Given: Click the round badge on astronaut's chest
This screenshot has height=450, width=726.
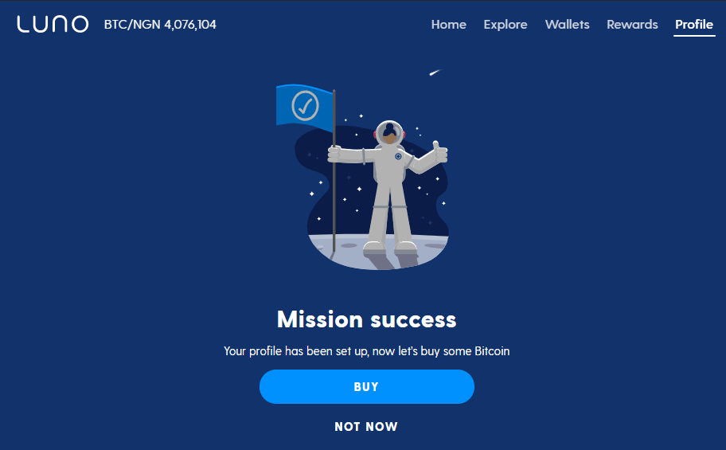Looking at the screenshot, I should pos(398,157).
